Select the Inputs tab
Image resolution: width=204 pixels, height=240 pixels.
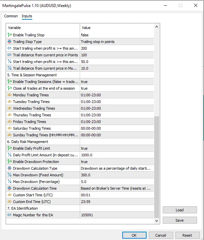coord(27,16)
